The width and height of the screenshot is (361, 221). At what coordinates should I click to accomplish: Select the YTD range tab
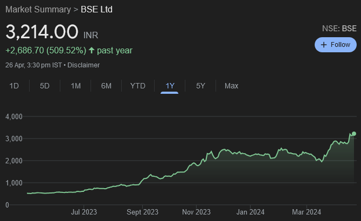[x=138, y=86]
